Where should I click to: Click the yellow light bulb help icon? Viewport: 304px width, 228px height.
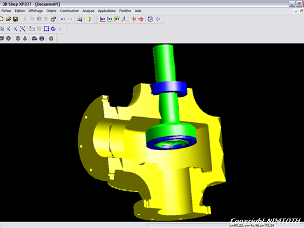[x=89, y=19]
